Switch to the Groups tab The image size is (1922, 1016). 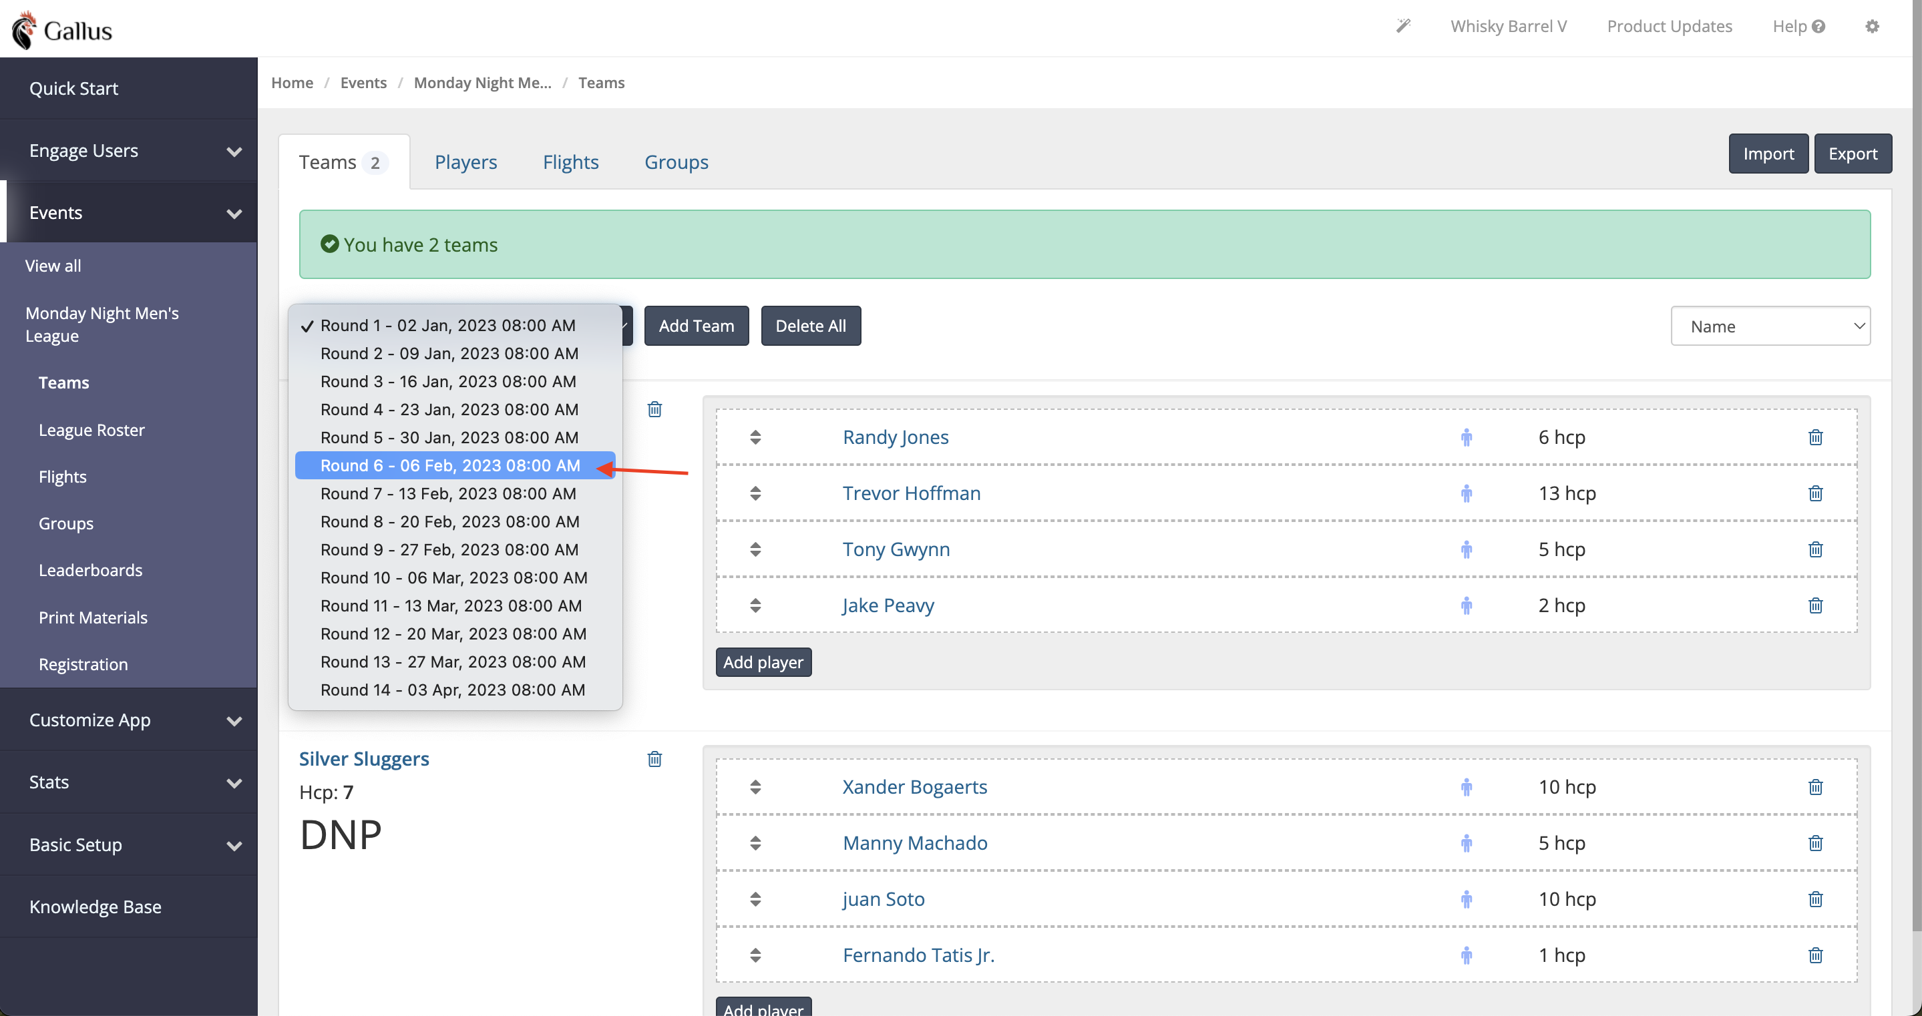coord(676,162)
